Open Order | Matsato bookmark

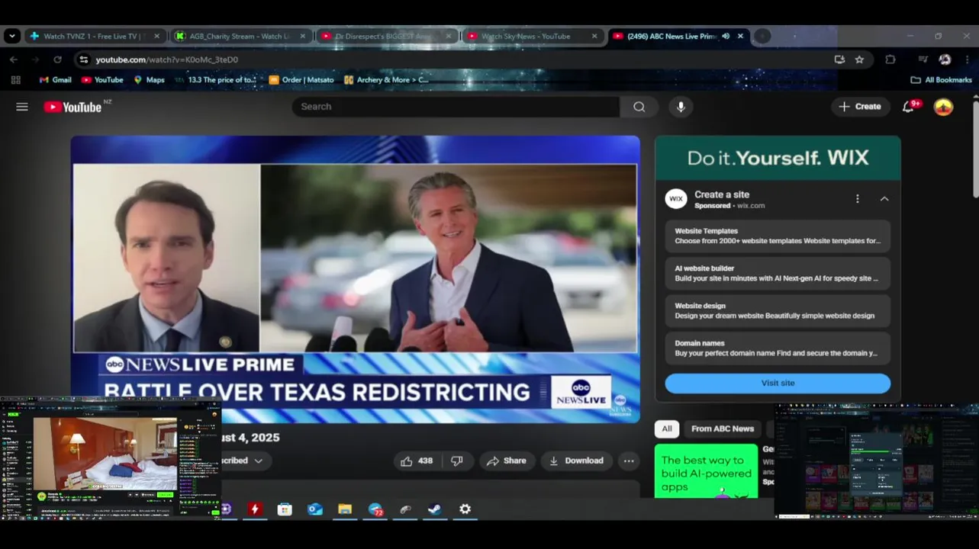301,79
